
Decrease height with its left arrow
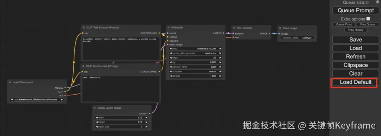(x=97, y=122)
